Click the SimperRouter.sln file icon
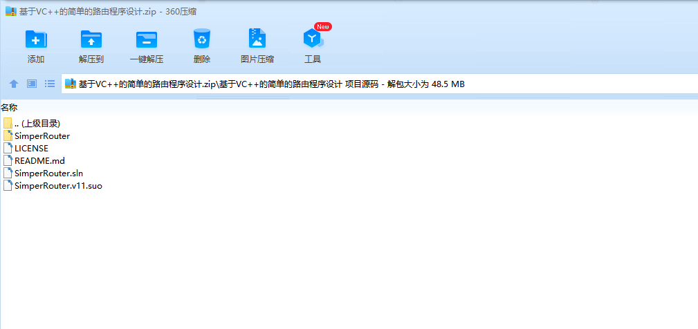The image size is (698, 329). click(x=8, y=173)
